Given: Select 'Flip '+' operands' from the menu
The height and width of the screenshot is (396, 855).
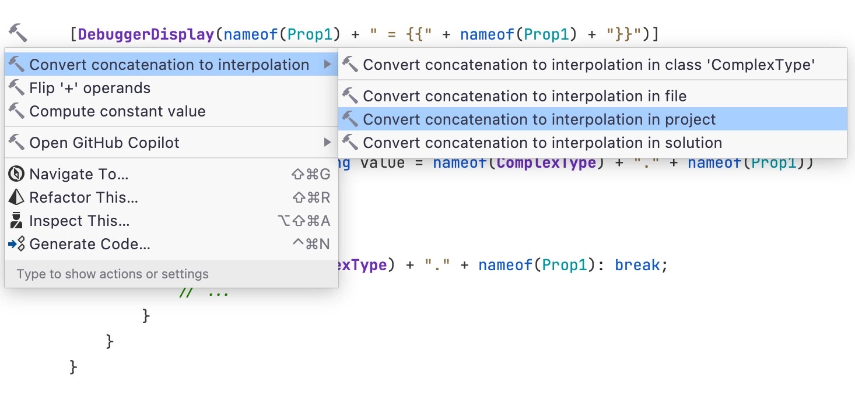Looking at the screenshot, I should [x=89, y=88].
